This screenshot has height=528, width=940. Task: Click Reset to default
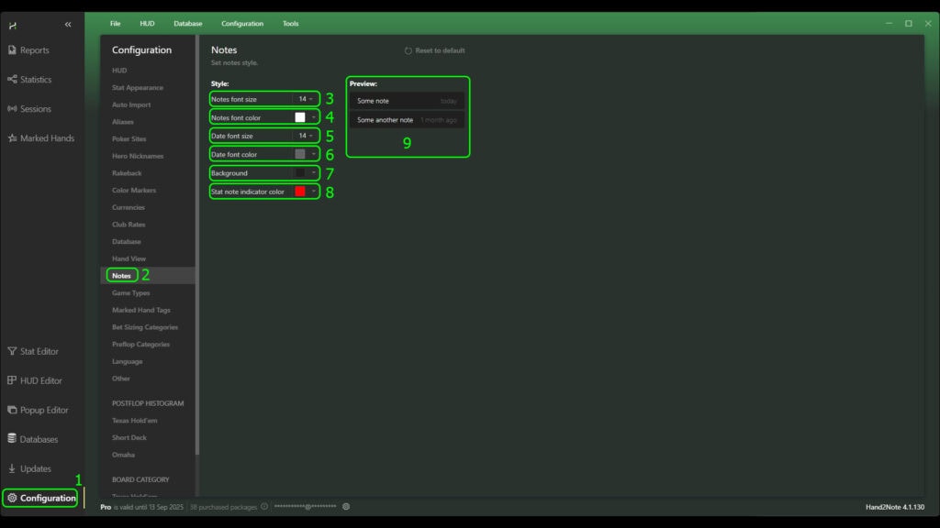434,50
